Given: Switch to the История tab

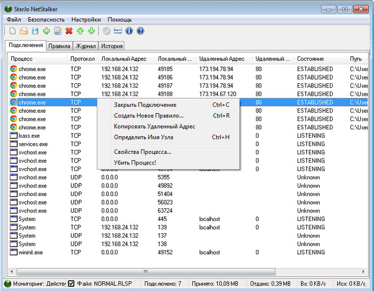Looking at the screenshot, I should point(112,46).
